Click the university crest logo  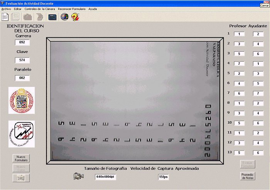pyautogui.click(x=22, y=100)
